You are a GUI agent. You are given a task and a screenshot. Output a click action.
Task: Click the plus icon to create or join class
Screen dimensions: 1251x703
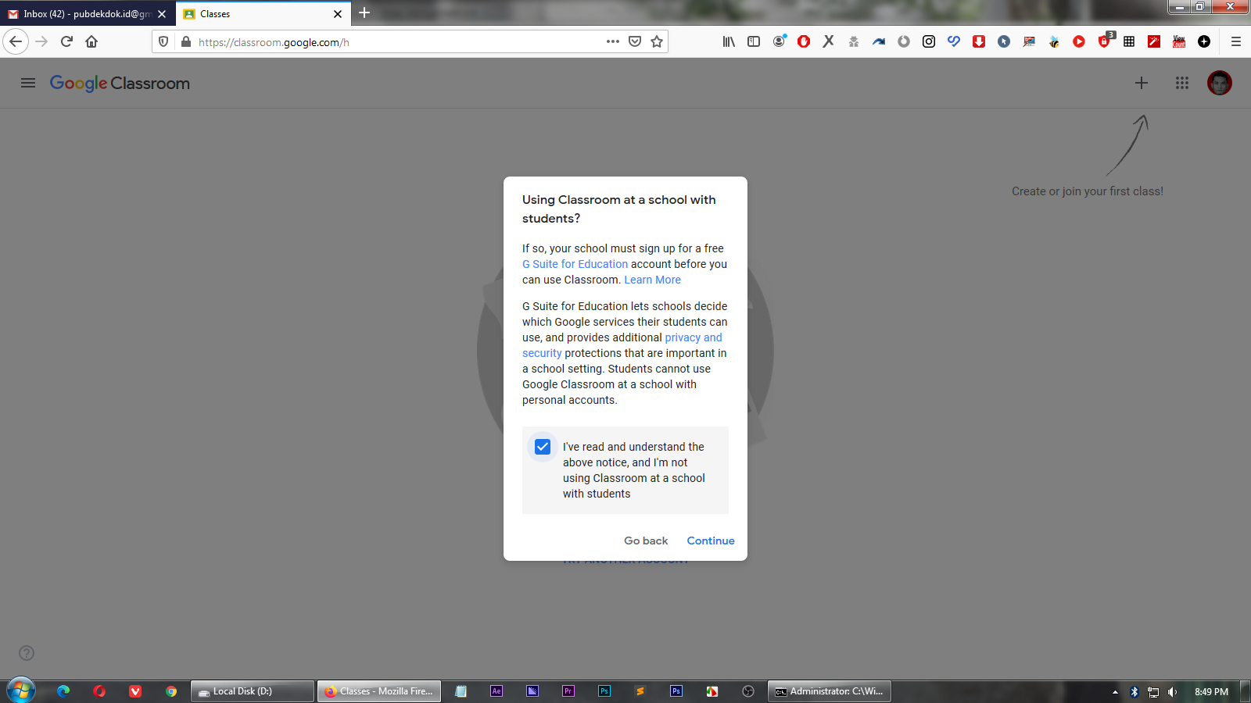1142,83
